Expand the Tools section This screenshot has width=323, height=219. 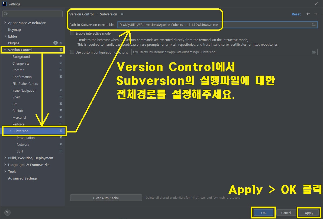coord(5,171)
